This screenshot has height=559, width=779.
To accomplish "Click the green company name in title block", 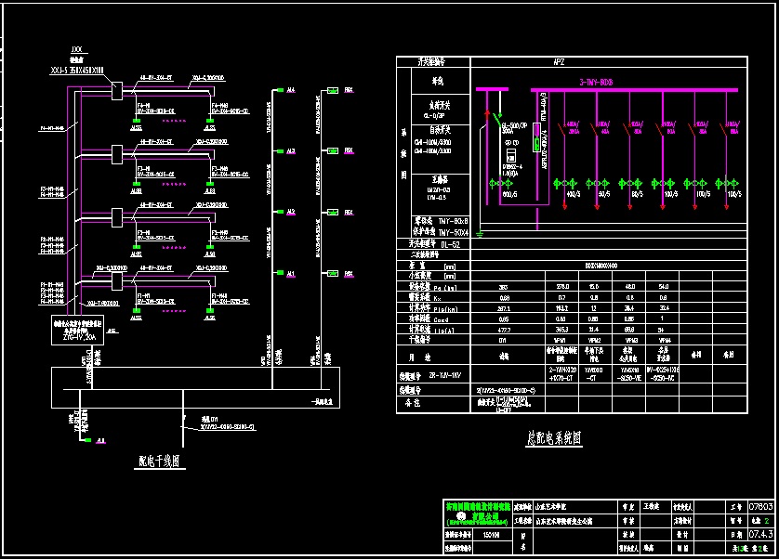I will click(478, 513).
